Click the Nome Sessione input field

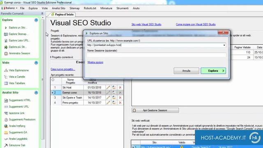point(156,55)
